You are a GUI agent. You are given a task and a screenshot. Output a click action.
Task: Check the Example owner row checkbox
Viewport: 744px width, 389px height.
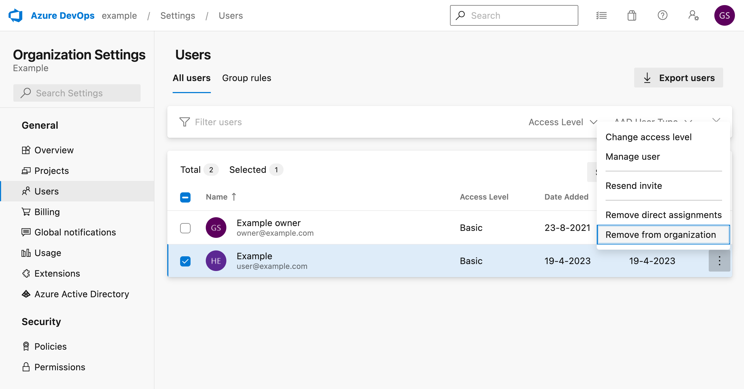tap(185, 228)
